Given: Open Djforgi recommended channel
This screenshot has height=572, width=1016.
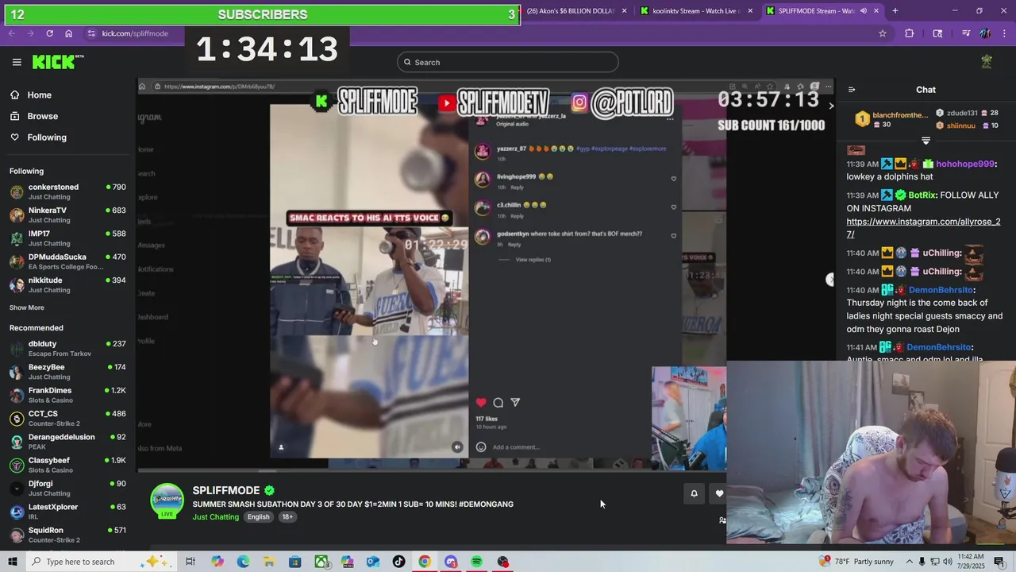Looking at the screenshot, I should click(x=67, y=488).
